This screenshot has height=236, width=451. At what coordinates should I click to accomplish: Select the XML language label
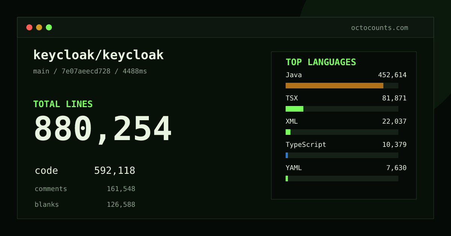(x=292, y=121)
